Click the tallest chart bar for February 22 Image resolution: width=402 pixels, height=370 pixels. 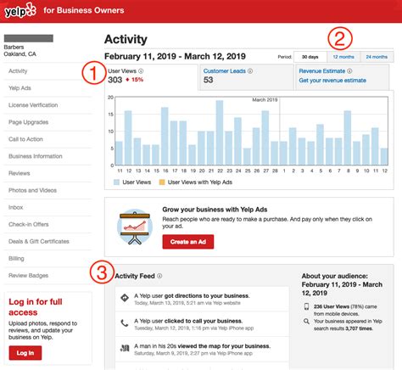pos(220,132)
